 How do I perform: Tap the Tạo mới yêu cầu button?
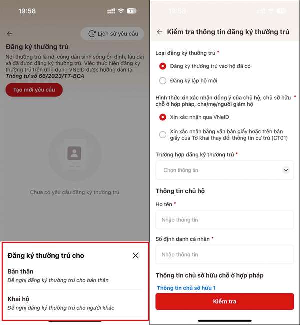click(x=34, y=90)
